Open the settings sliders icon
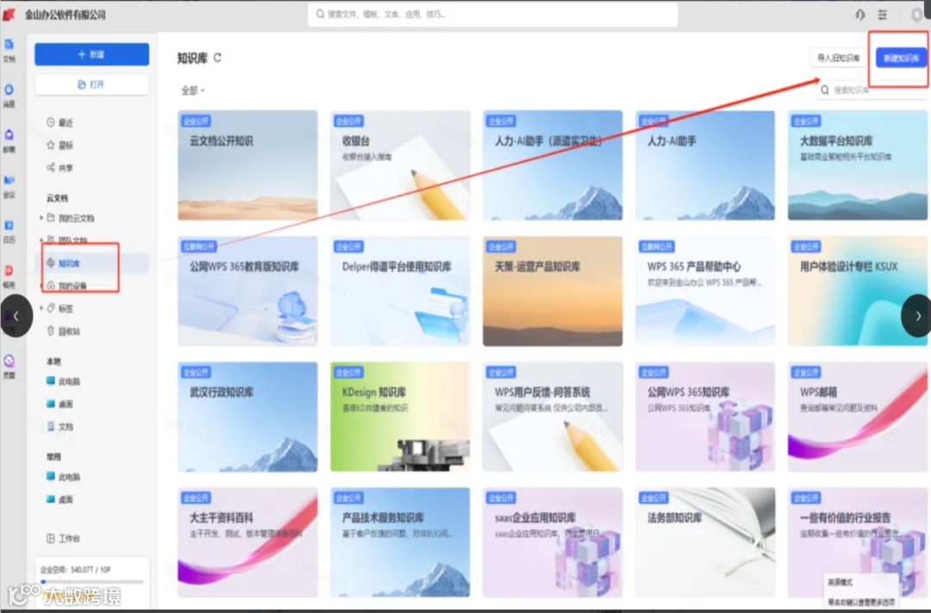This screenshot has width=931, height=613. point(883,15)
